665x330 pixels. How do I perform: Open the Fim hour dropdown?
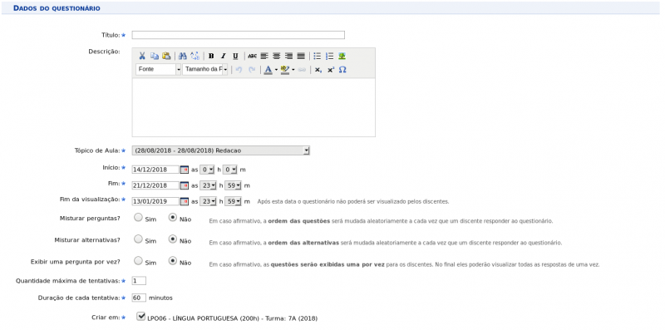(209, 185)
